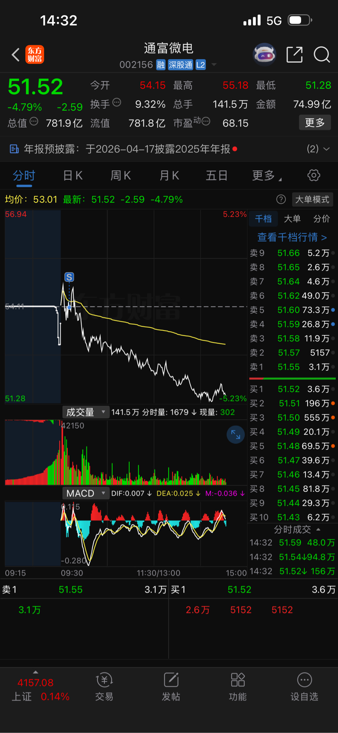The height and width of the screenshot is (733, 338).
Task: Select the 千档 order book tab
Action: (x=263, y=219)
